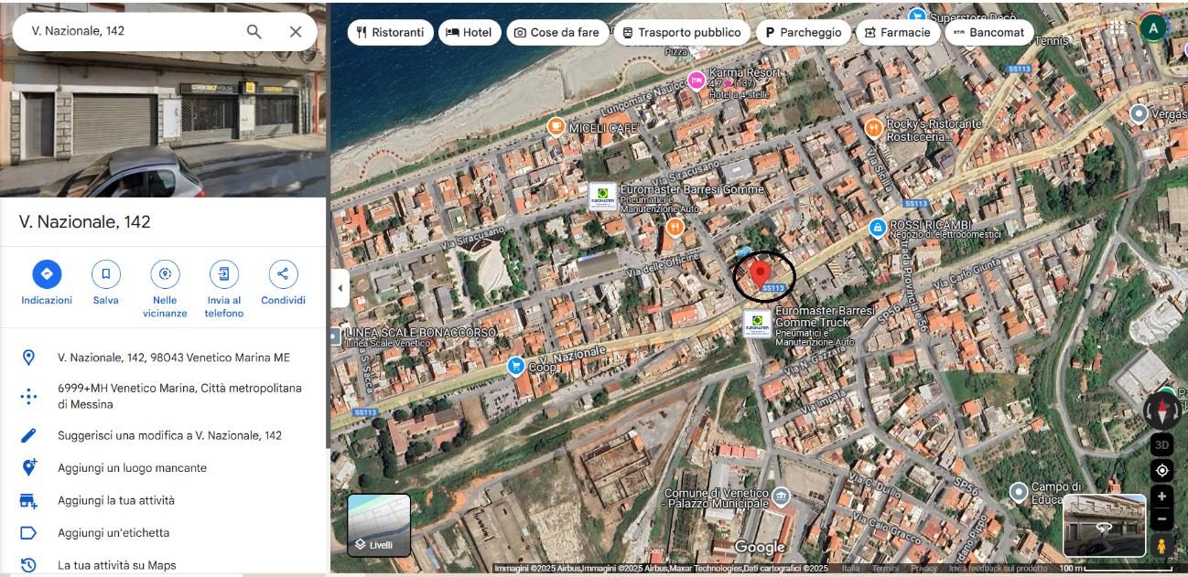This screenshot has height=577, width=1188.
Task: Select the Bancomat chip
Action: coord(988,32)
